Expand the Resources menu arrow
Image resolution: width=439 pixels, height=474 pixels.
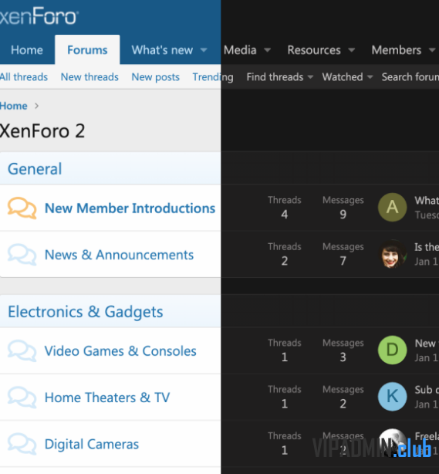click(x=351, y=50)
